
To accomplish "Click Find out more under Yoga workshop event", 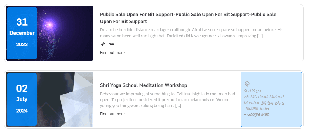I will 112,114.
